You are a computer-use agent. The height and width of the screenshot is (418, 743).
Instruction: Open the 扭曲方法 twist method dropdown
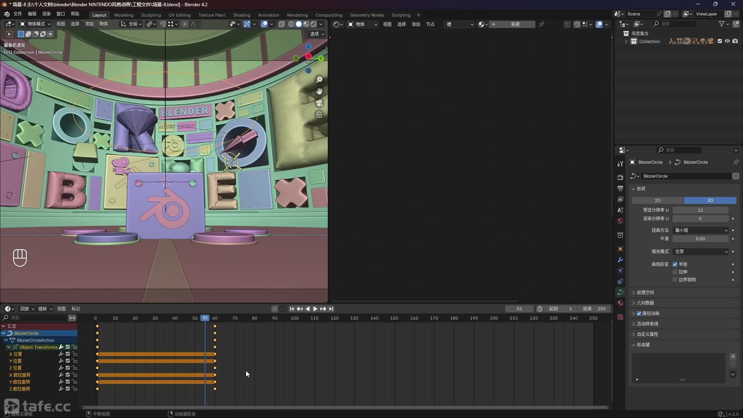tap(701, 230)
